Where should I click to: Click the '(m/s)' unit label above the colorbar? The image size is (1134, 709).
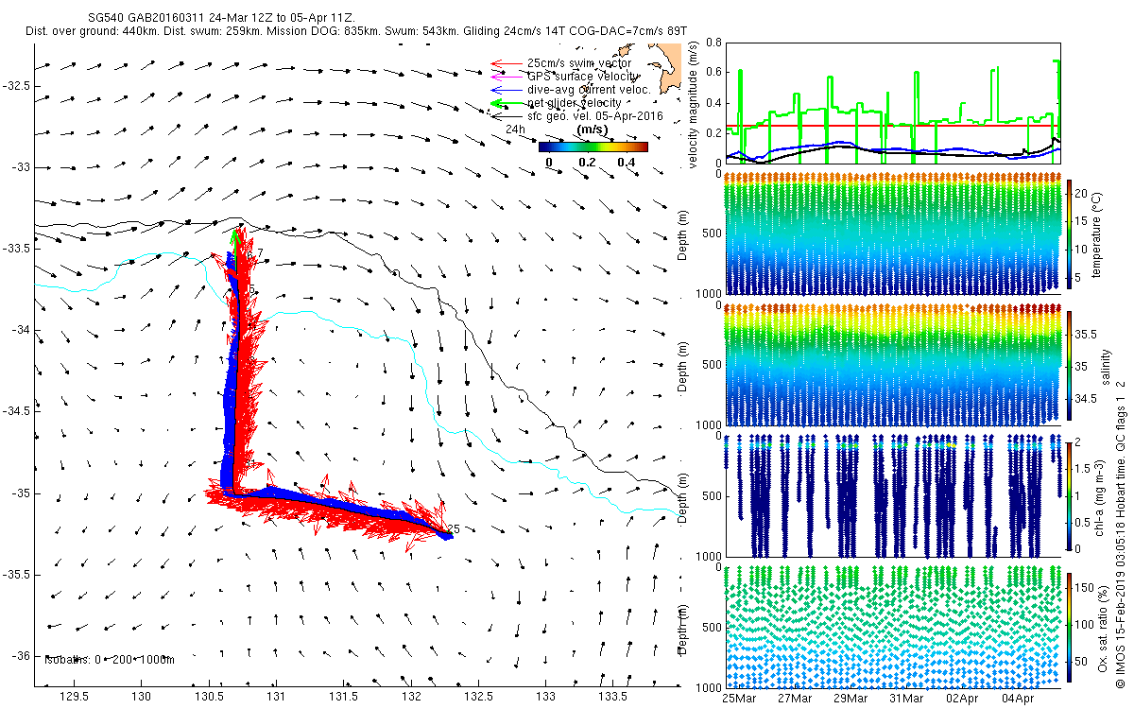(593, 130)
